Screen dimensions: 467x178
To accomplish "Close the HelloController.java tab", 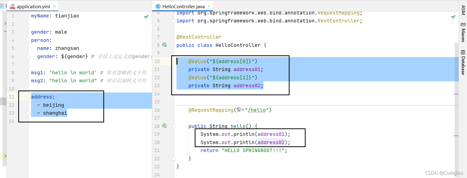I will (x=209, y=6).
